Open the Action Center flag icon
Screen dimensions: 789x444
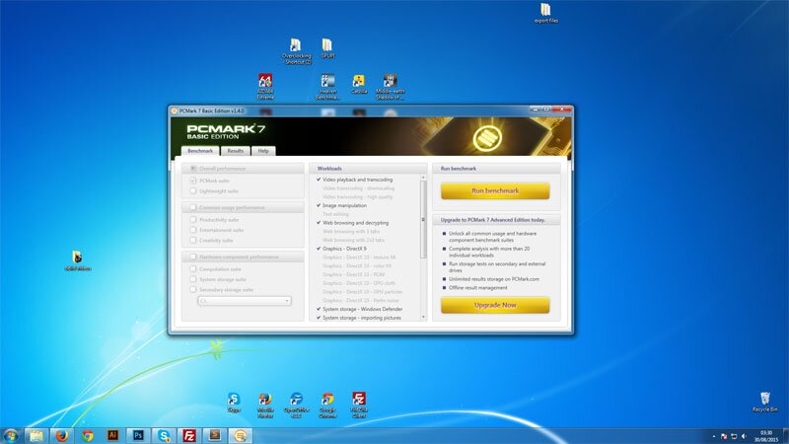[x=724, y=436]
